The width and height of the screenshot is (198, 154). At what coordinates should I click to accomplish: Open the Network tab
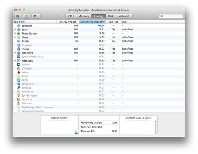(124, 16)
